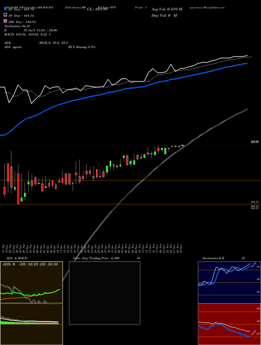Click the 'Avg Vol: 0.159 M' label
This screenshot has width=261, height=345.
pos(167,9)
